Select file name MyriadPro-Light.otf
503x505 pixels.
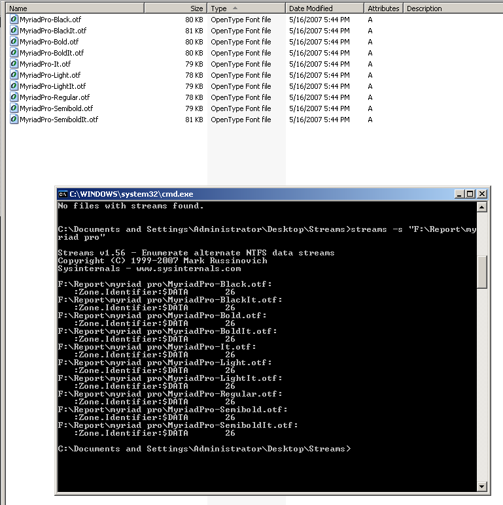point(50,75)
